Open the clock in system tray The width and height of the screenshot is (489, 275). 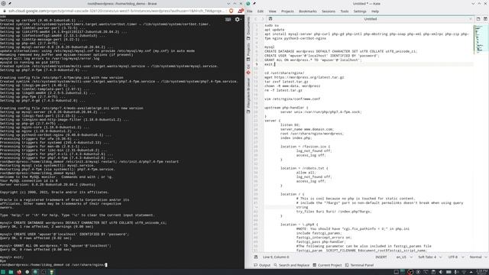click(482, 272)
